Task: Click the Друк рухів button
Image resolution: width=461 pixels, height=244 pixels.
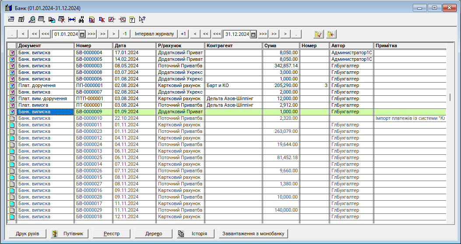Action: click(27, 234)
